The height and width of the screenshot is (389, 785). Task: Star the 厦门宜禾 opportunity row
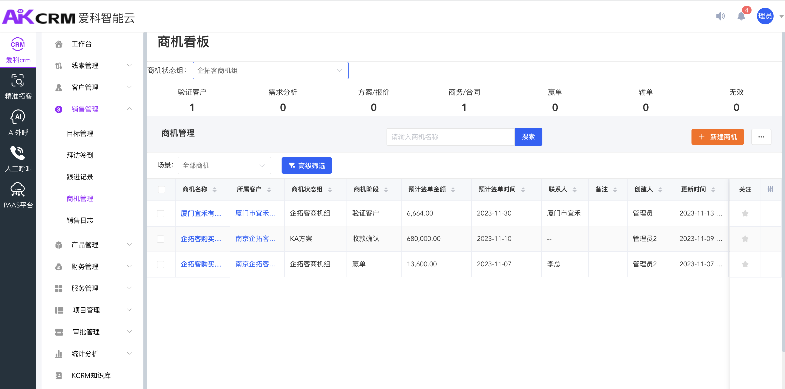745,213
